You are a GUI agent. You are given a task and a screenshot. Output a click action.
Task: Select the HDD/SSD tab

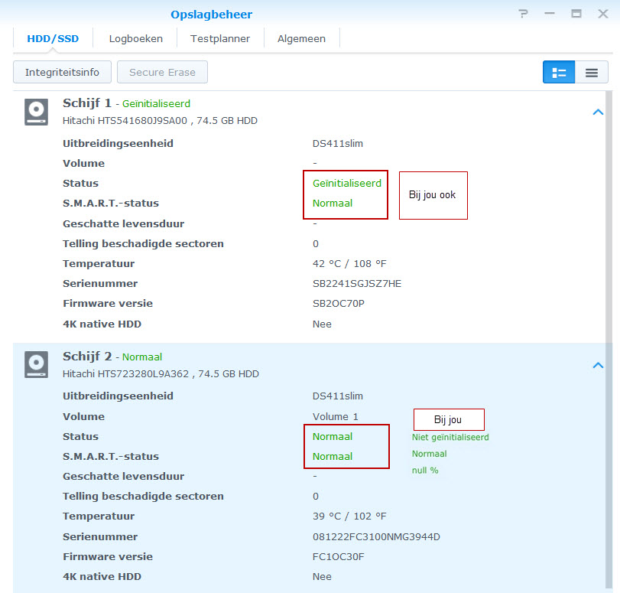coord(53,38)
